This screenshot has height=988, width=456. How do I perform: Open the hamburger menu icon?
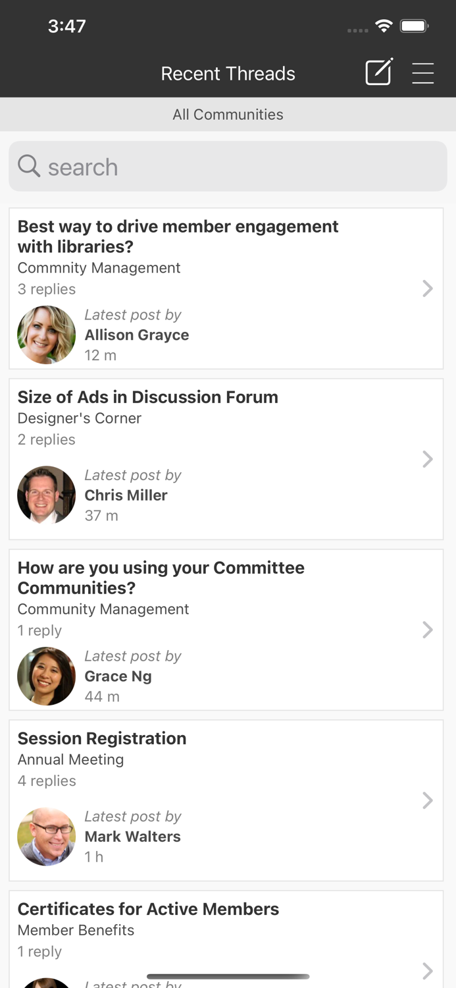pyautogui.click(x=423, y=73)
